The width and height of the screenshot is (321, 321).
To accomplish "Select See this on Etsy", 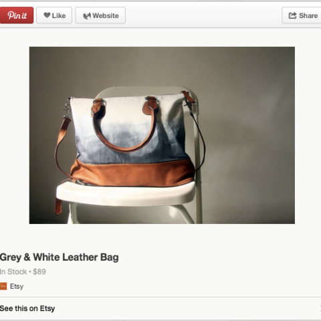I will [x=27, y=308].
